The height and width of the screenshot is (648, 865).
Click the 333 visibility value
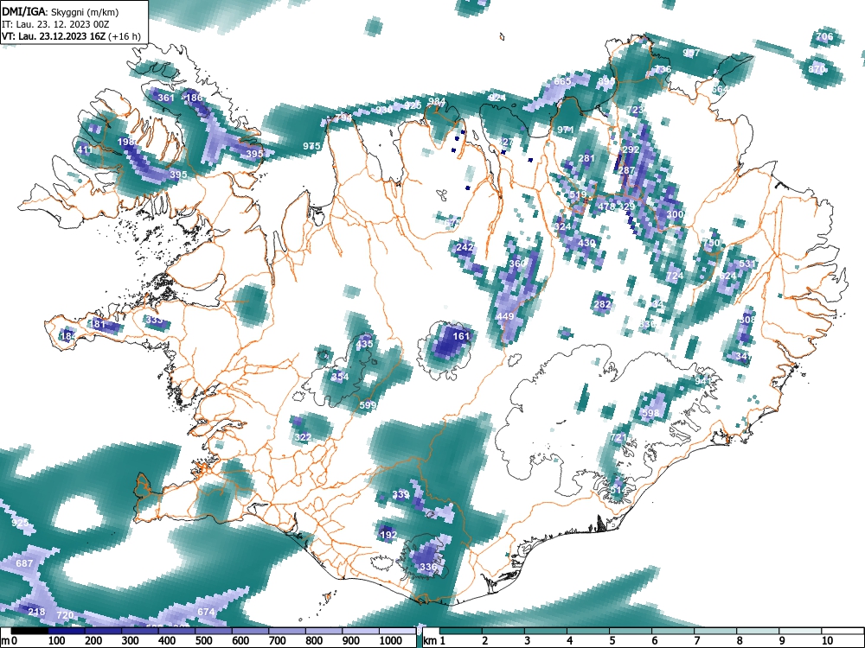pos(155,320)
